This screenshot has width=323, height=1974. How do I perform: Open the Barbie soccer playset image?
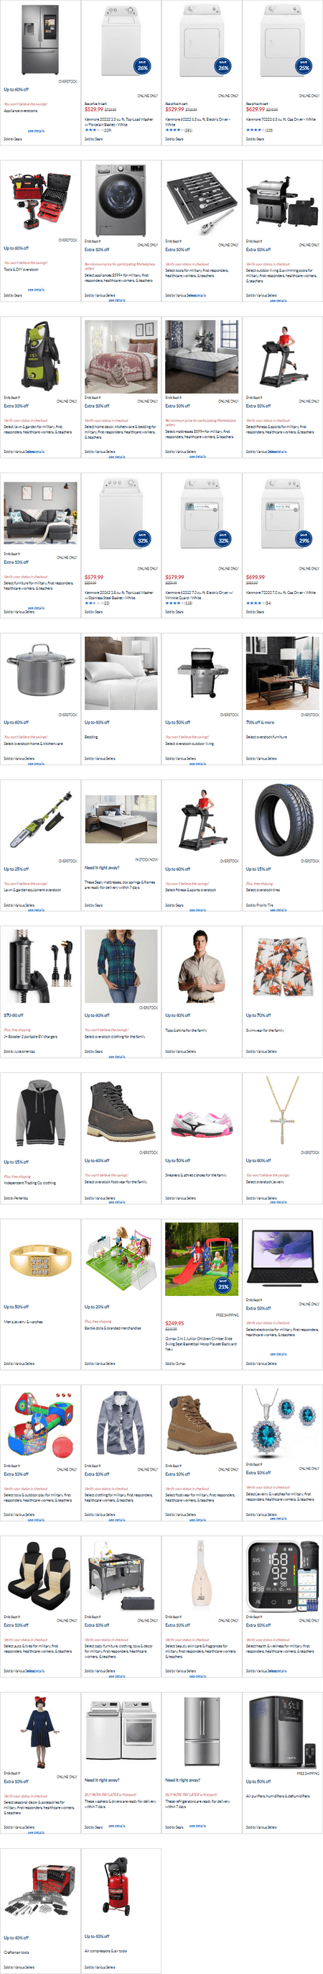point(121,1258)
